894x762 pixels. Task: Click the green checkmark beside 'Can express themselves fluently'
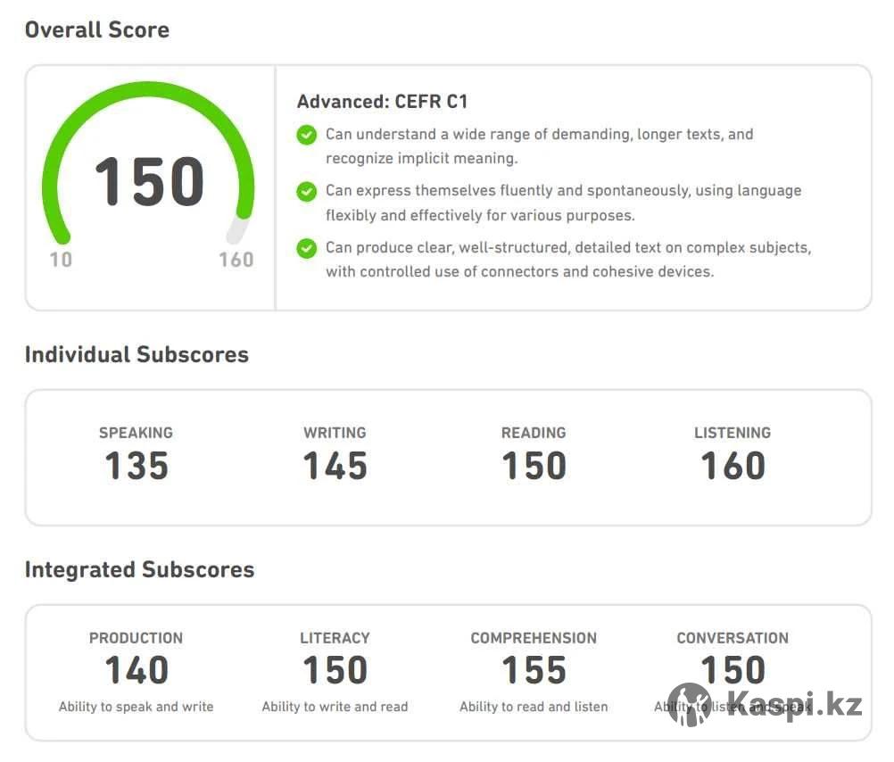click(x=306, y=191)
